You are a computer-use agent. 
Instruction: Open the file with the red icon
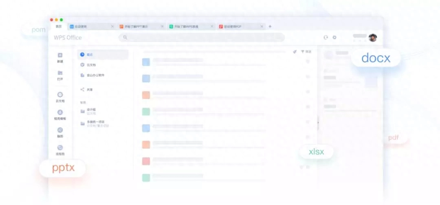coord(146,161)
